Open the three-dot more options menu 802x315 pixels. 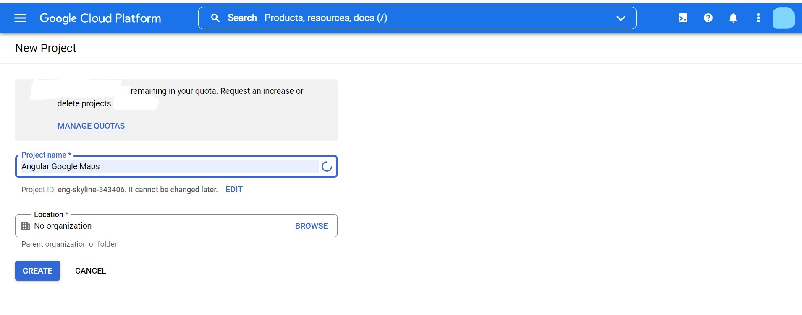(758, 18)
